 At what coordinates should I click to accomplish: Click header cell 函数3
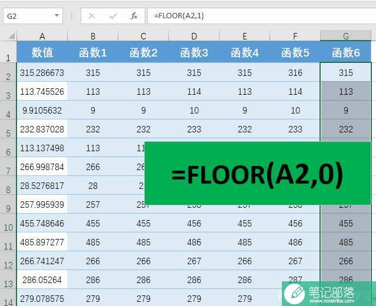[x=194, y=52]
